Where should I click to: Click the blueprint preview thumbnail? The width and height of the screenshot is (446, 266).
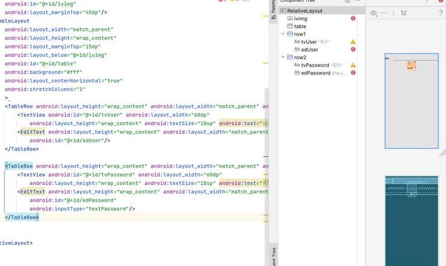coord(412,221)
